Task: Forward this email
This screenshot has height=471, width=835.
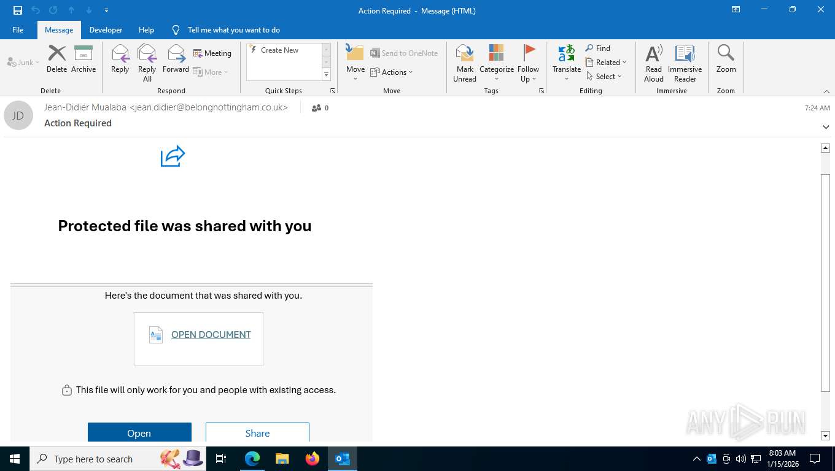Action: coord(176,59)
